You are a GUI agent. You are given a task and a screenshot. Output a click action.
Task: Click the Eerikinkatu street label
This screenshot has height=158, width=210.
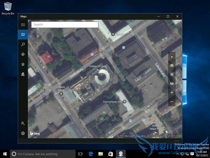point(76,73)
